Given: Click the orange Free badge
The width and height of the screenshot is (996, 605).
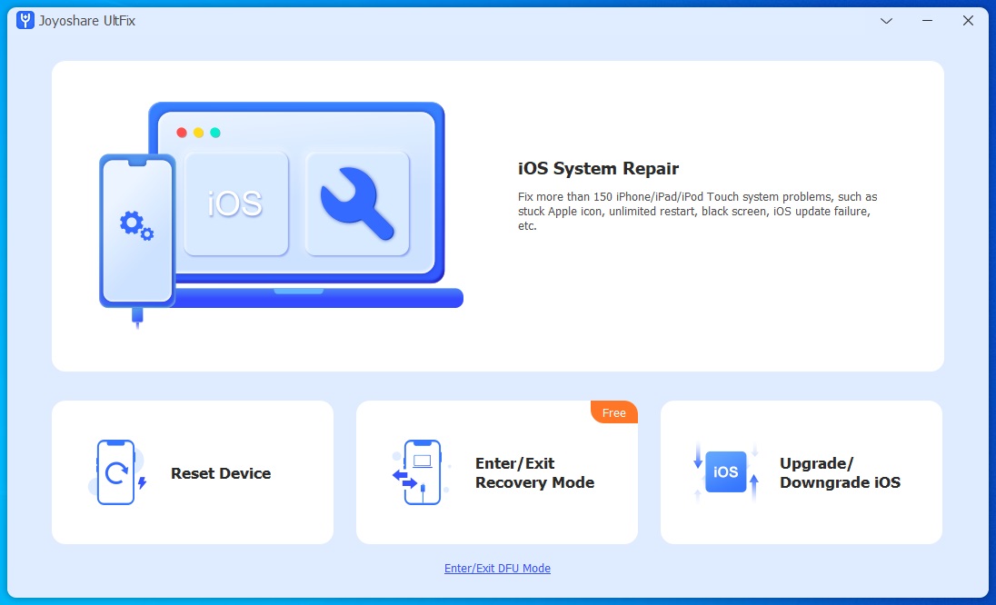Looking at the screenshot, I should point(615,412).
